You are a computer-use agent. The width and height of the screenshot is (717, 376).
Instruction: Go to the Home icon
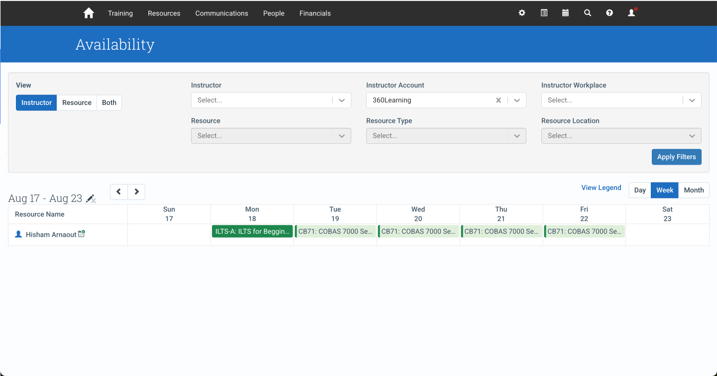tap(89, 13)
